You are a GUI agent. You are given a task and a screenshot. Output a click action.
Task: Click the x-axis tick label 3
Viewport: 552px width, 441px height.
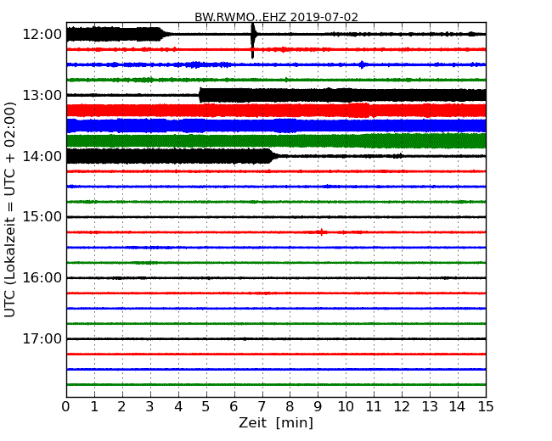150,407
